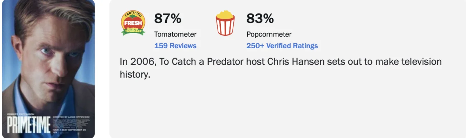Click the PRIMETIME title text on poster

click(29, 125)
